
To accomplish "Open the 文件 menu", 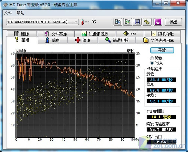I will coord(8,13).
